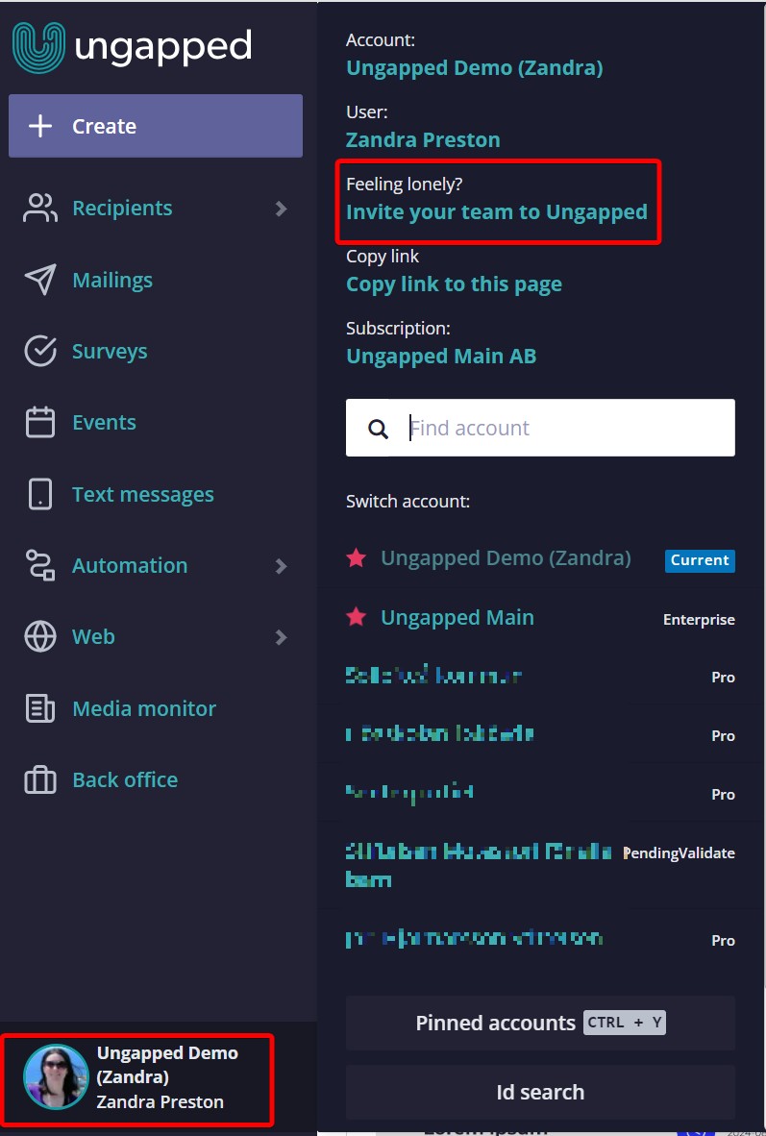Screen dimensions: 766x1136
Task: Select current account Ungapped Demo (Zandra) in list
Action: click(506, 557)
